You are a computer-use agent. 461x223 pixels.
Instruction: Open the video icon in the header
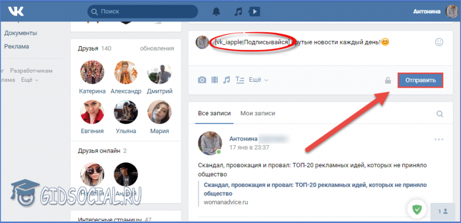254,12
